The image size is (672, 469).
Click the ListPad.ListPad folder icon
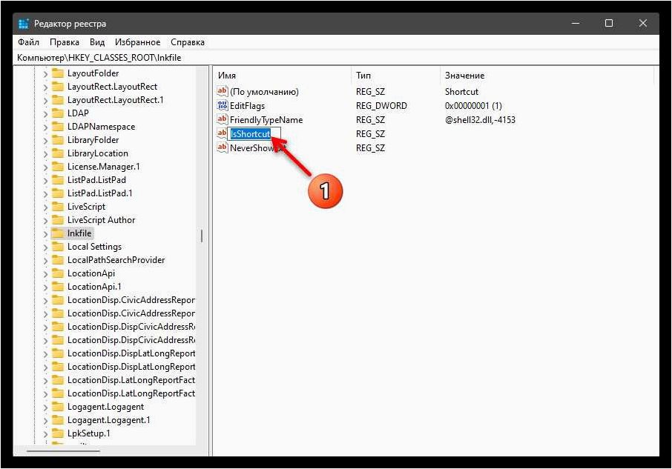click(57, 180)
